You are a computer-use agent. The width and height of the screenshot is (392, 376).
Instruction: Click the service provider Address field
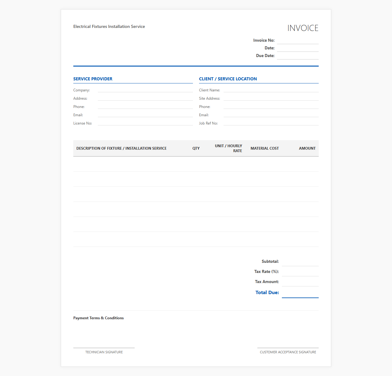(145, 98)
